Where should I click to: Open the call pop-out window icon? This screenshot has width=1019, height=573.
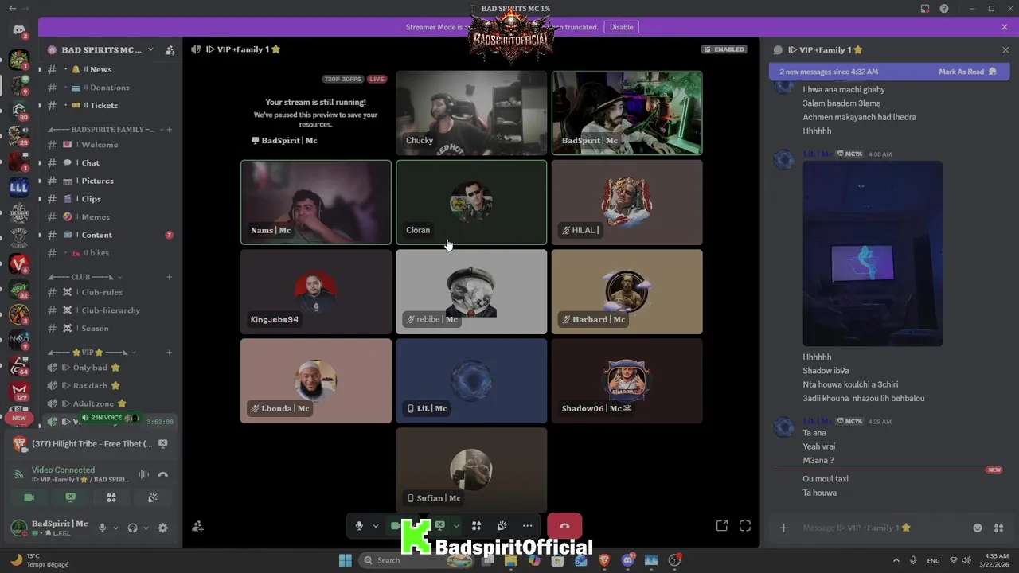pyautogui.click(x=722, y=525)
